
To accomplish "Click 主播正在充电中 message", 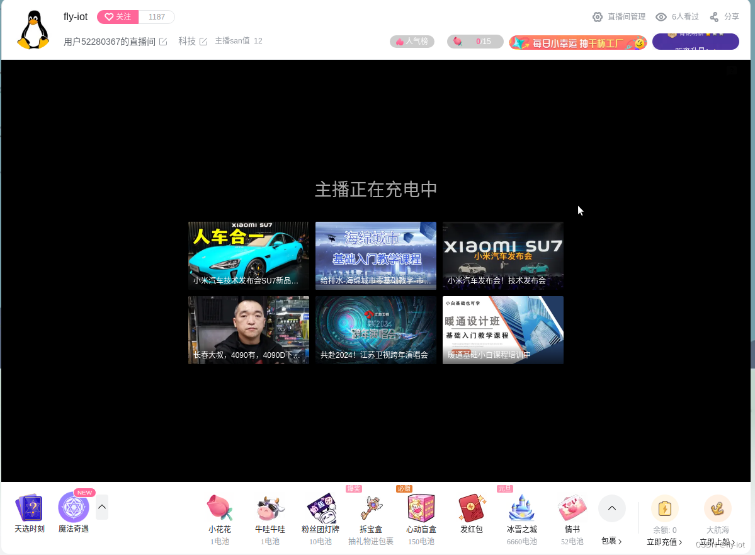I will tap(376, 190).
